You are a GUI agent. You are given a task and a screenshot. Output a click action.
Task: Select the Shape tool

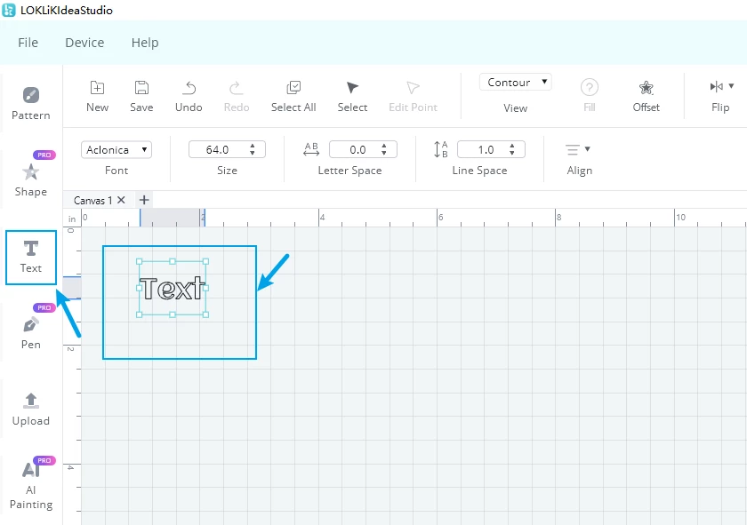(x=31, y=180)
